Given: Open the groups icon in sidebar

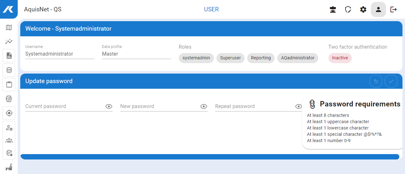Looking at the screenshot, I should point(9,141).
